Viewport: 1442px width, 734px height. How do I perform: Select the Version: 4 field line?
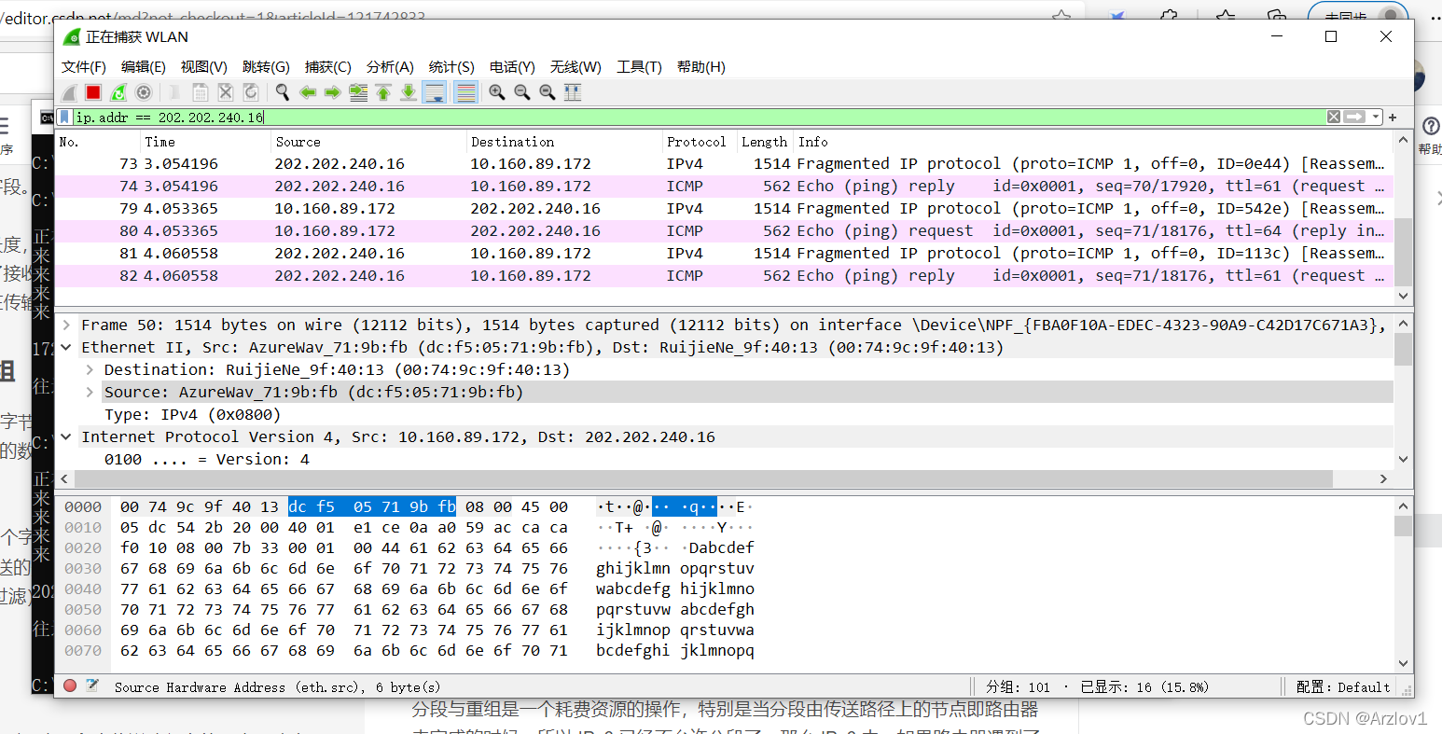pos(206,459)
